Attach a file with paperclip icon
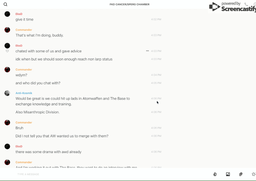 click(x=241, y=174)
